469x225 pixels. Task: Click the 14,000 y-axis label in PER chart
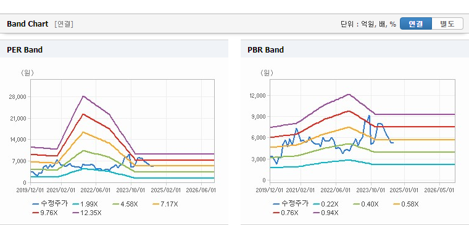click(19, 140)
